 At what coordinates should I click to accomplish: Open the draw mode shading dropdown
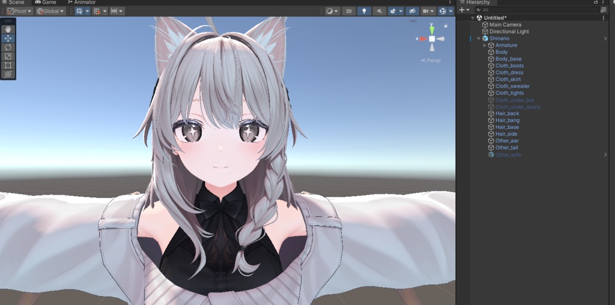tap(333, 11)
